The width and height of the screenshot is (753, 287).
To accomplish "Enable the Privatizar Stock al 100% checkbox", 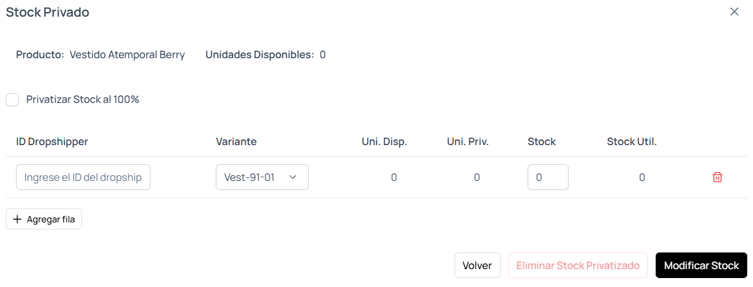I will click(12, 100).
